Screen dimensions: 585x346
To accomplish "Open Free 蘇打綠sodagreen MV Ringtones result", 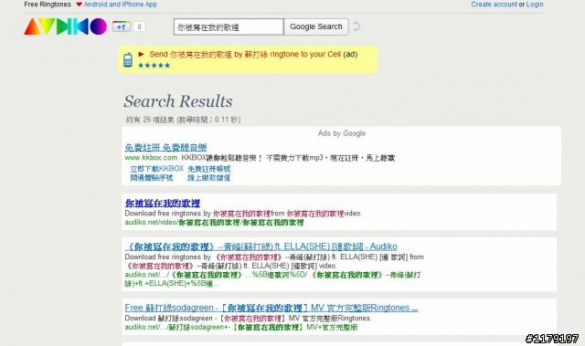I will tap(271, 308).
